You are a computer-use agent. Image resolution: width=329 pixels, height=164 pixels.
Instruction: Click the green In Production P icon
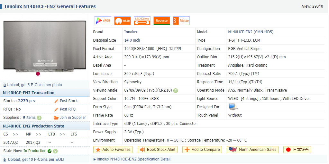[50, 151]
